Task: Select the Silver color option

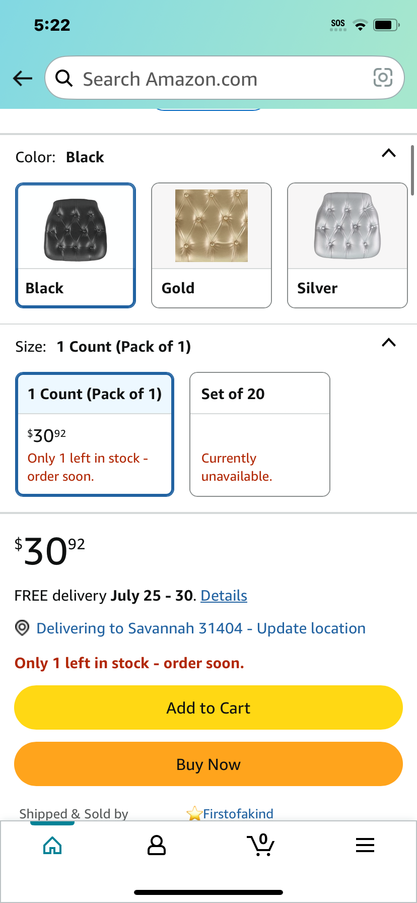Action: pyautogui.click(x=347, y=245)
